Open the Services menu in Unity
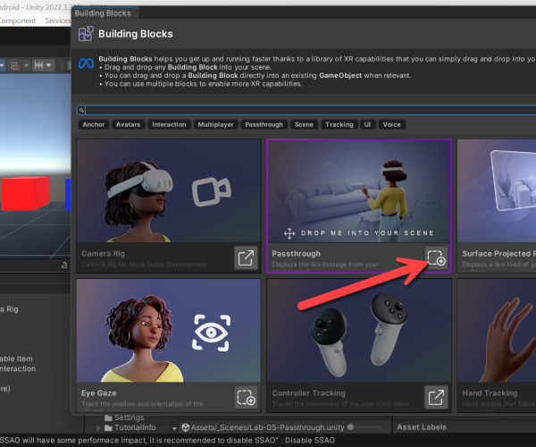Viewport: 536px width, 447px height. [x=57, y=21]
